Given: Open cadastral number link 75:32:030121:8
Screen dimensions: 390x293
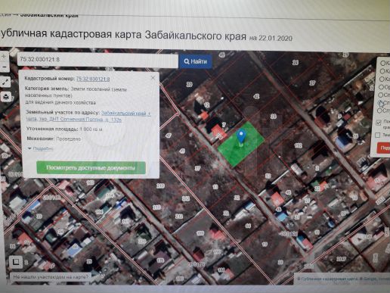Looking at the screenshot, I should pyautogui.click(x=93, y=79).
